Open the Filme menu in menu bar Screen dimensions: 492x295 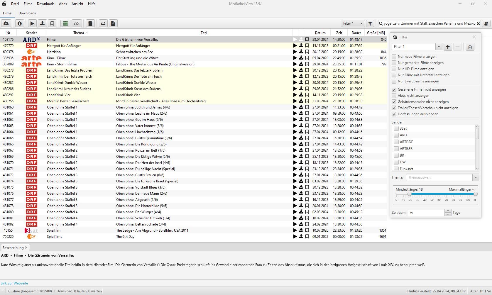(28, 4)
